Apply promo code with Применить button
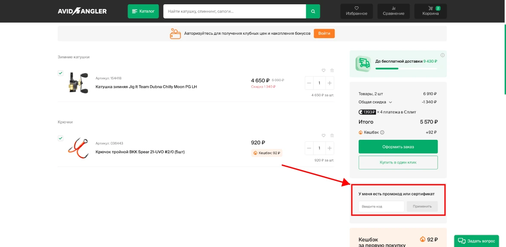506x247 pixels. click(x=422, y=206)
